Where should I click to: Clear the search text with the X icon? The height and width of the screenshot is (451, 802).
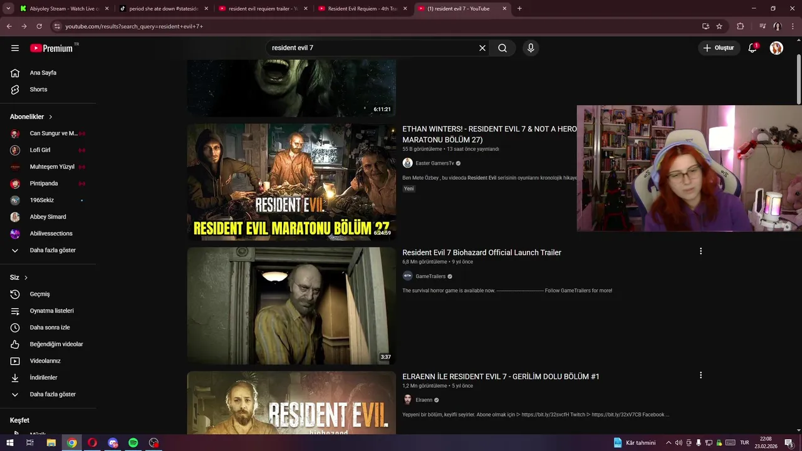coord(482,48)
